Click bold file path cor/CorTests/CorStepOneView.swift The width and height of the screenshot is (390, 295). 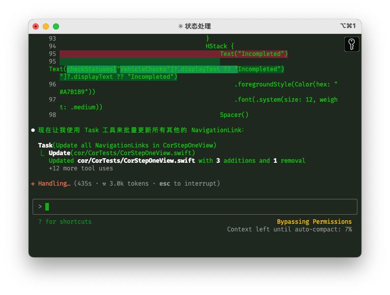136,161
